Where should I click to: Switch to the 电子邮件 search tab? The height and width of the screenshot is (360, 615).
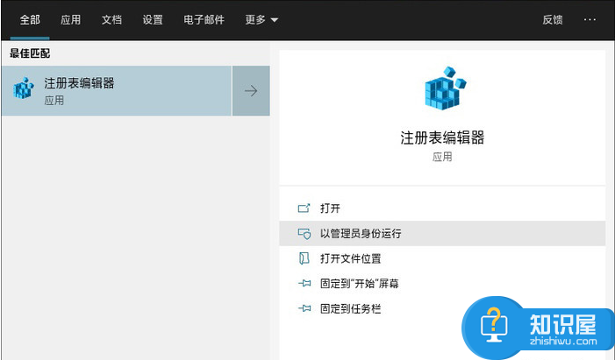(x=204, y=19)
